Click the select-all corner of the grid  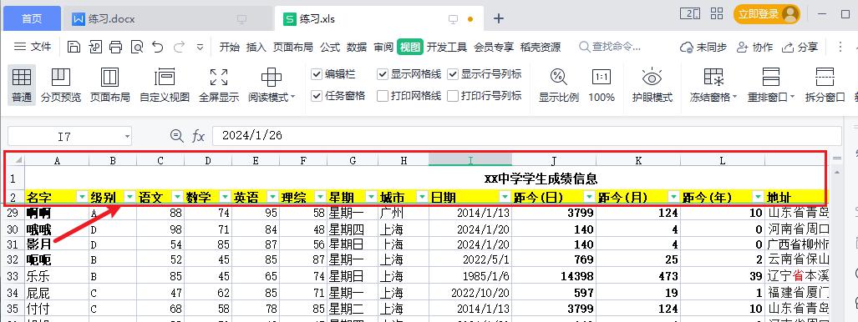pos(14,159)
